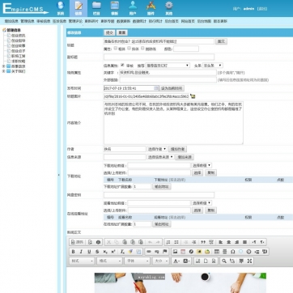The height and width of the screenshot is (293, 293).
Task: Open the 头条 headline level dropdown
Action: (213, 66)
